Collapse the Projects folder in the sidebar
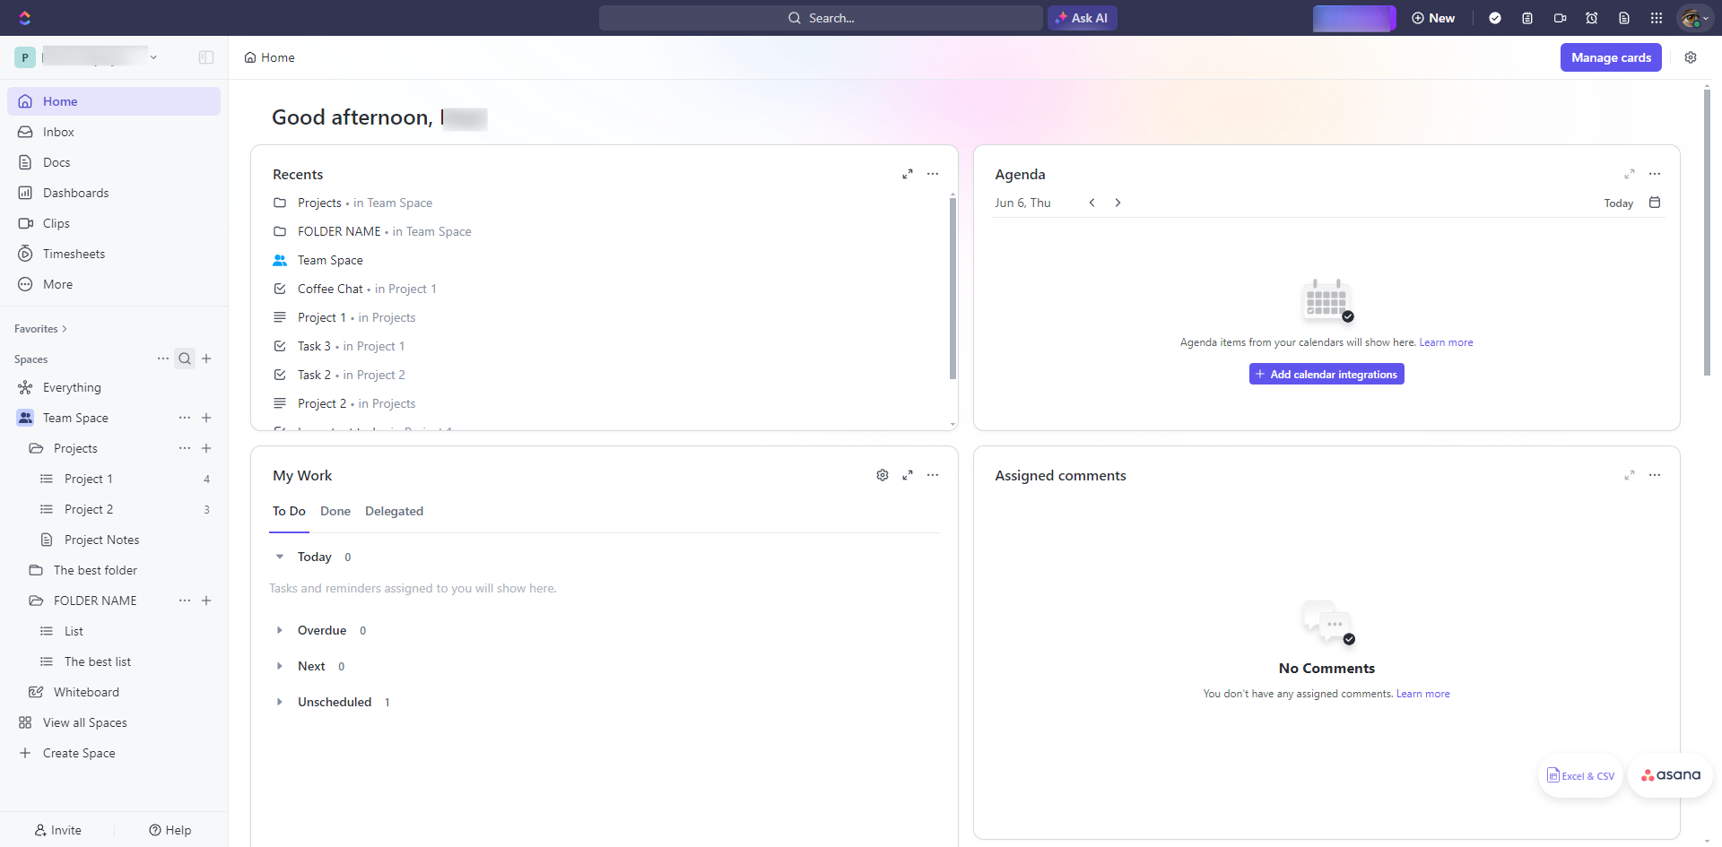 [36, 448]
